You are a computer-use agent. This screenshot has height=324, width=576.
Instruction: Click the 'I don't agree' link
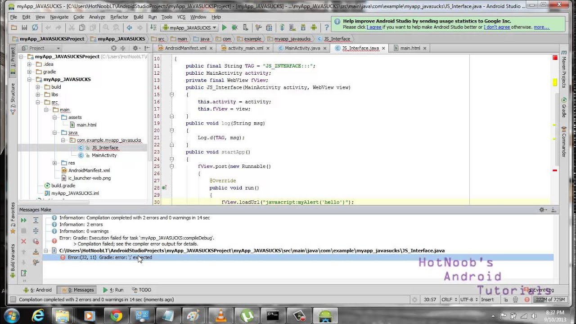[x=497, y=27]
